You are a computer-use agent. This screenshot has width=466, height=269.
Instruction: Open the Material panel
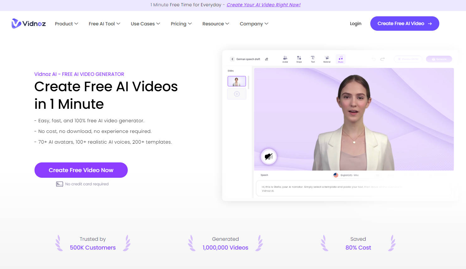327,59
